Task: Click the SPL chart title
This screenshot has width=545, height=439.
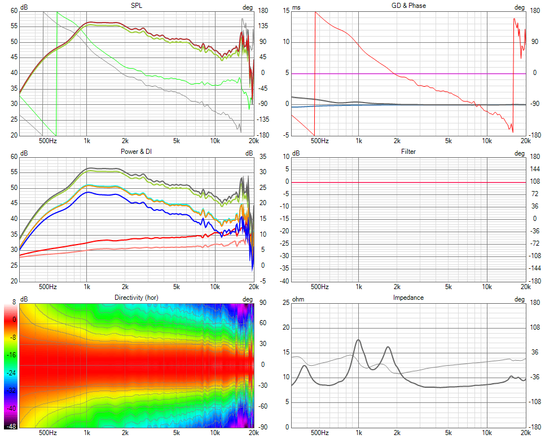Action: [137, 6]
